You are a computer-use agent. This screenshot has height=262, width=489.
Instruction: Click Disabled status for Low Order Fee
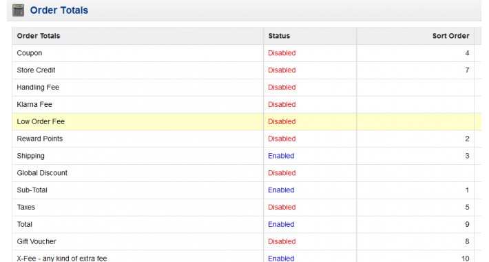pos(282,121)
